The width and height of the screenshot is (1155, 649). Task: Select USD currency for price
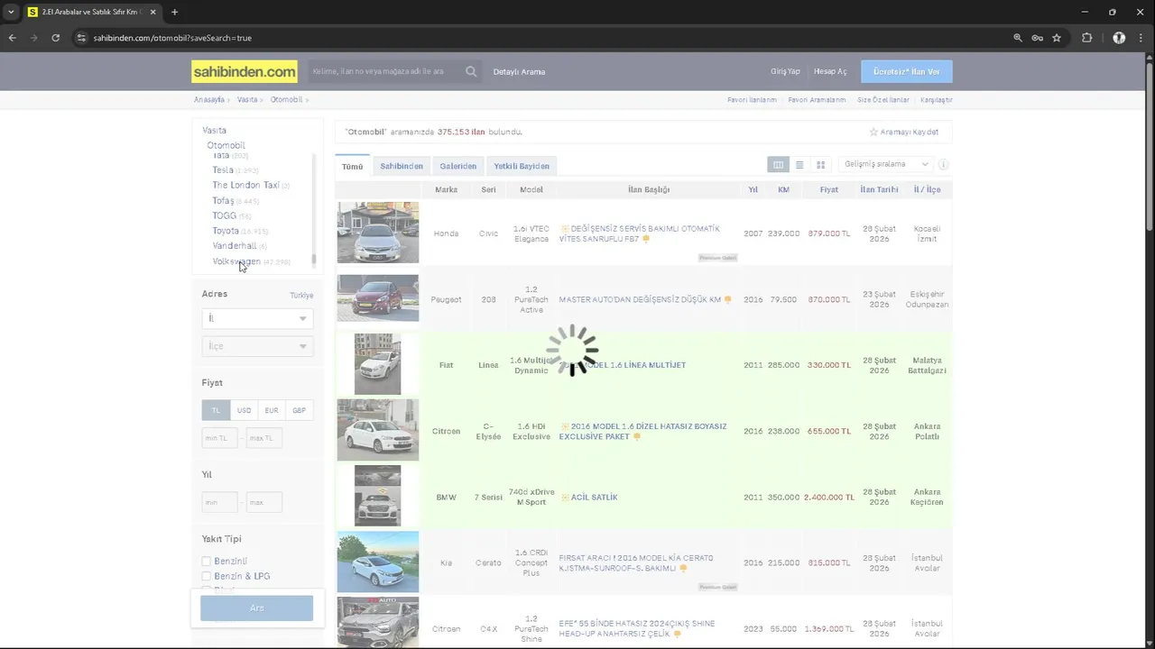point(244,410)
